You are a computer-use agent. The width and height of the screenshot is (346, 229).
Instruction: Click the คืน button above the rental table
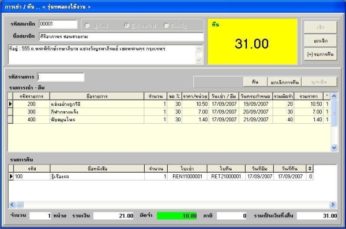(255, 82)
